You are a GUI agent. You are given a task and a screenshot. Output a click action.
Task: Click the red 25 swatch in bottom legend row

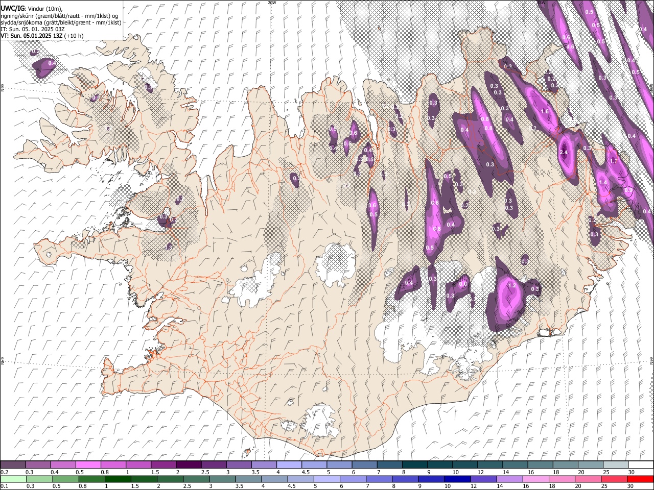tap(614, 479)
